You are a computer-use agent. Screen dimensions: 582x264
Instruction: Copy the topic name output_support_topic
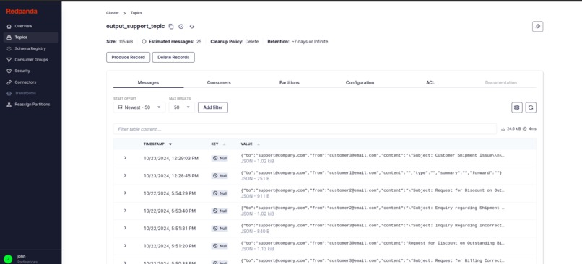click(x=171, y=26)
